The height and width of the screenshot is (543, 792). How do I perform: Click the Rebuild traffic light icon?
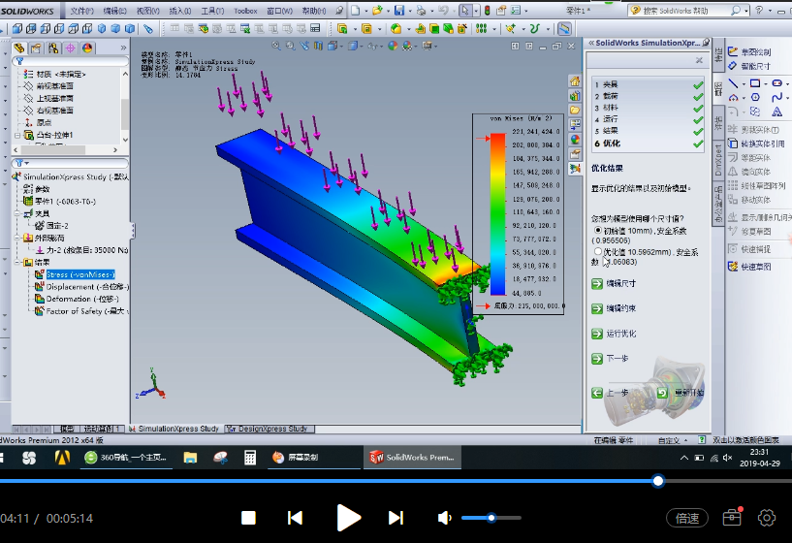coord(488,10)
